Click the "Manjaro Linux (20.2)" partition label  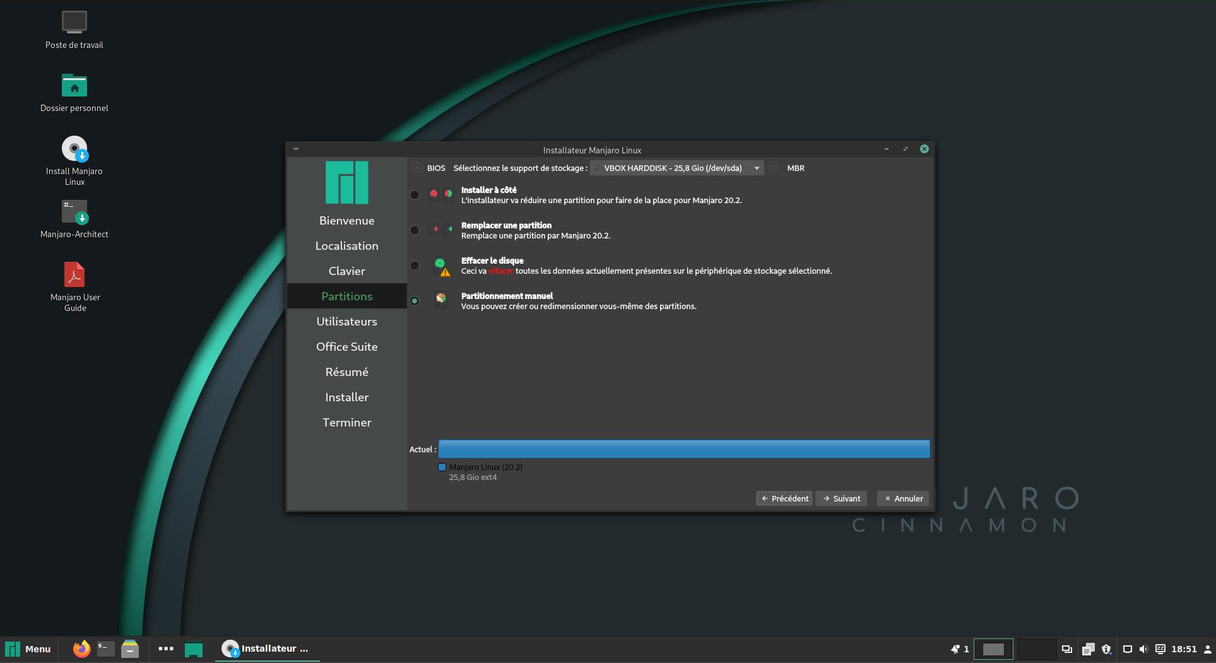(x=486, y=467)
